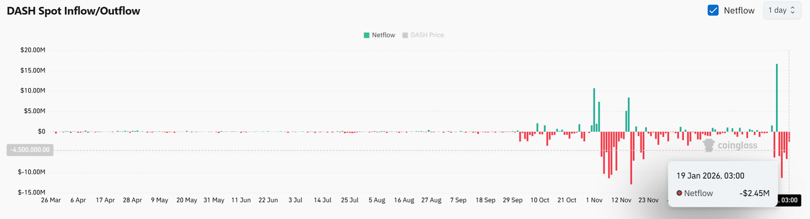Click the up-down chevron beside "1 day"

[x=793, y=10]
